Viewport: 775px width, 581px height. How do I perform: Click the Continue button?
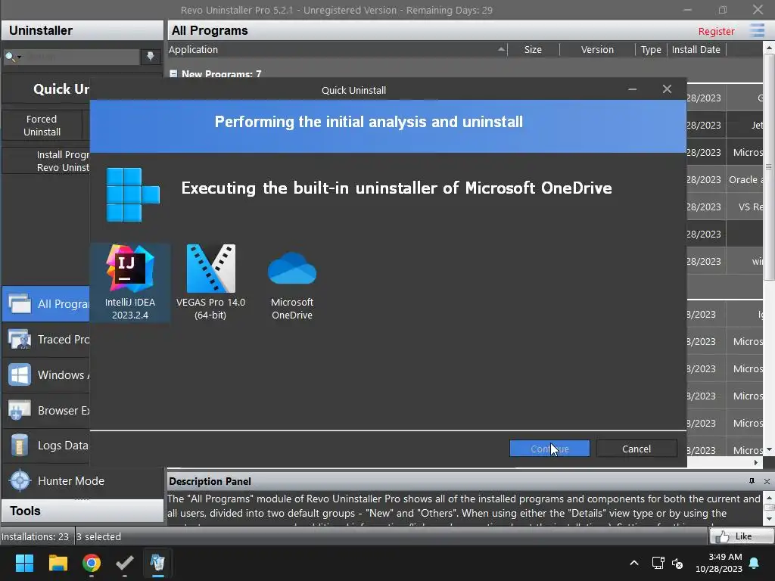(x=549, y=449)
